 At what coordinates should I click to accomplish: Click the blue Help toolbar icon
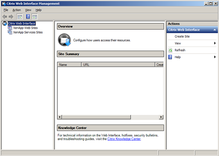tap(28, 17)
